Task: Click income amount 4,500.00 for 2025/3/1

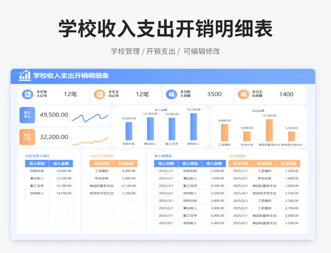Action: point(214,186)
